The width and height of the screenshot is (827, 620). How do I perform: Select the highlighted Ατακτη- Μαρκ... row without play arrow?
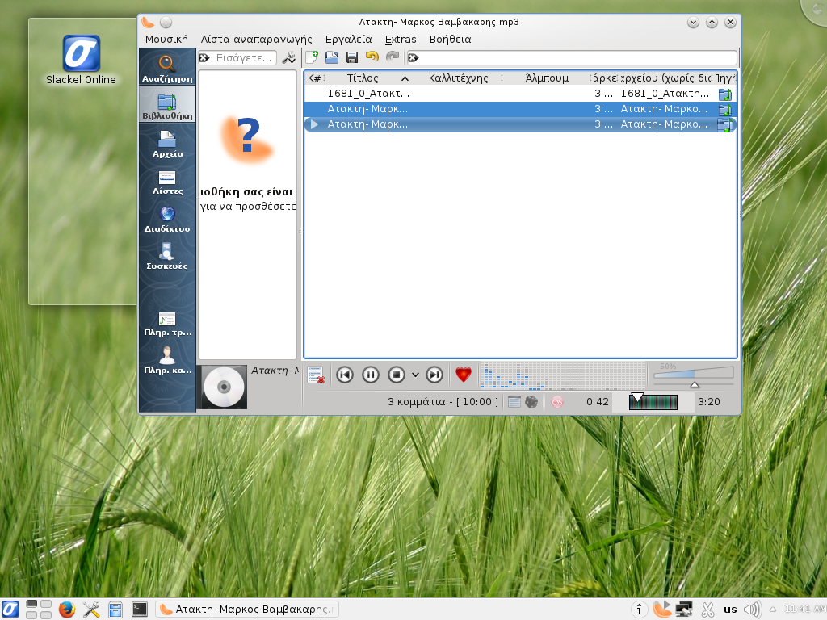pos(520,109)
